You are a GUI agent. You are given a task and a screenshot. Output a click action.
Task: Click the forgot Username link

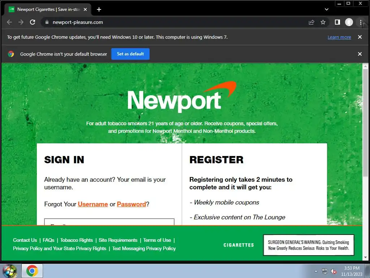[93, 204]
